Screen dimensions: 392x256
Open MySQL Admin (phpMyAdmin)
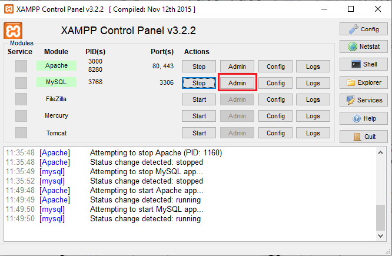237,83
